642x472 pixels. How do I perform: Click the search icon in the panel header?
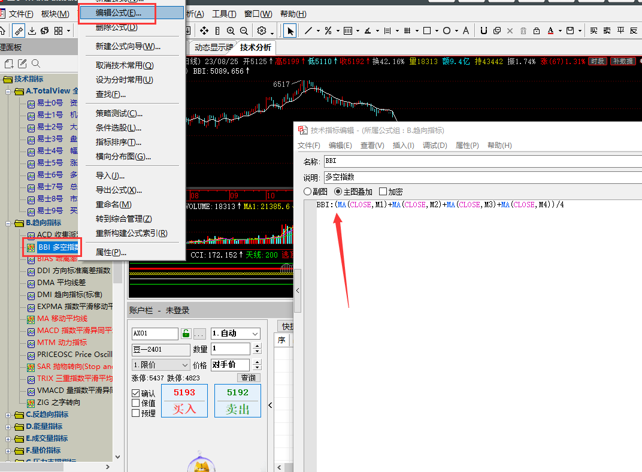tap(36, 63)
